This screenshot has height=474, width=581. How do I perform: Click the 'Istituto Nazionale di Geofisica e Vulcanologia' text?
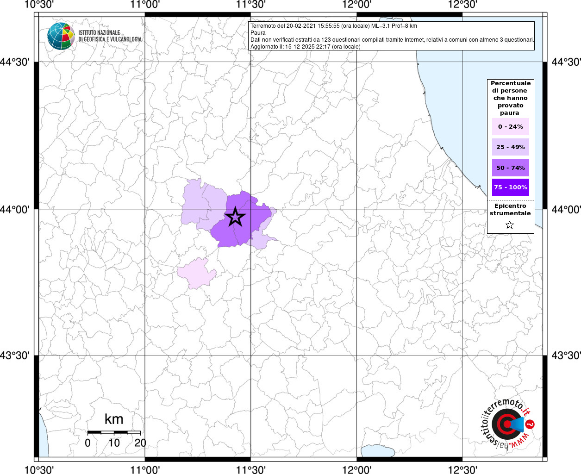coord(110,36)
